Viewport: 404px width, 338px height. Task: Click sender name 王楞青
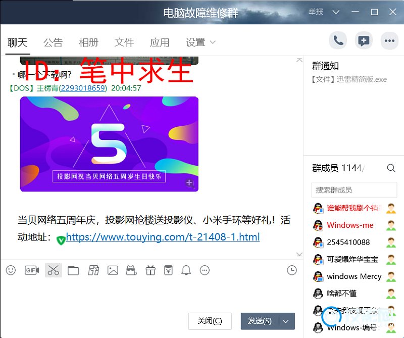(x=47, y=88)
